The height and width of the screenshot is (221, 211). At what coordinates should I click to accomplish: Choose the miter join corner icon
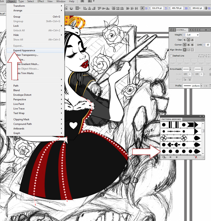pyautogui.click(x=185, y=45)
